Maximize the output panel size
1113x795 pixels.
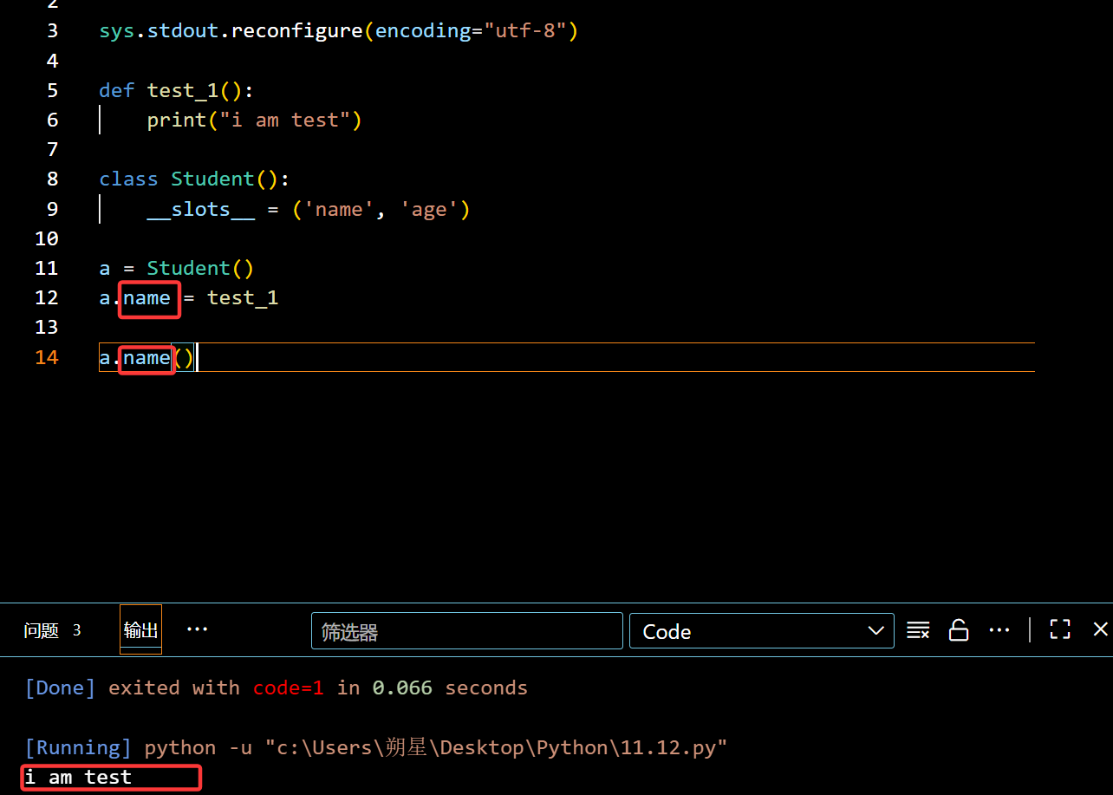pyautogui.click(x=1060, y=629)
